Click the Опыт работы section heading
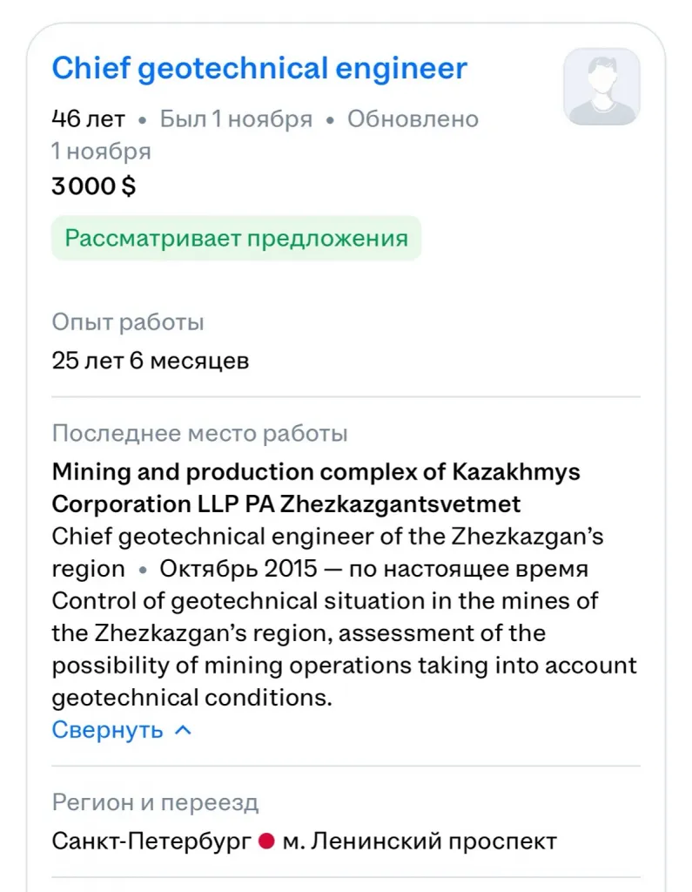Screen dimensions: 692x892 128,322
